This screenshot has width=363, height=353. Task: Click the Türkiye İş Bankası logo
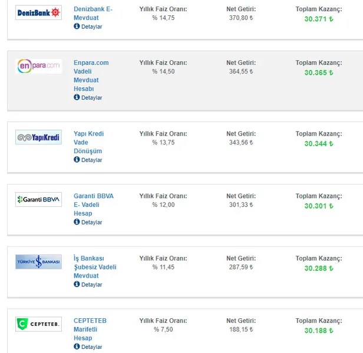click(x=38, y=262)
